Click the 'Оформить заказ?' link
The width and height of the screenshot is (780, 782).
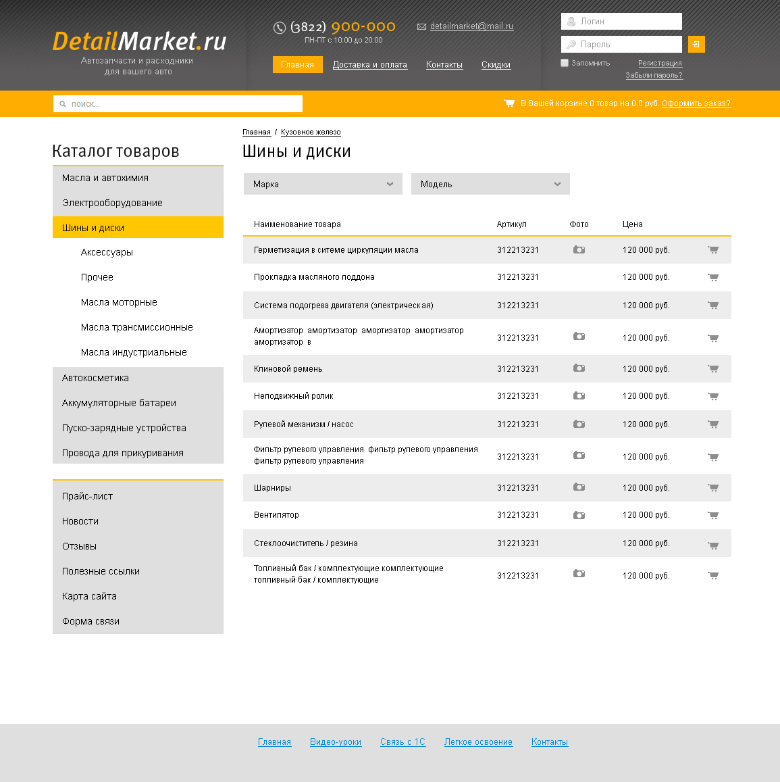click(x=696, y=103)
